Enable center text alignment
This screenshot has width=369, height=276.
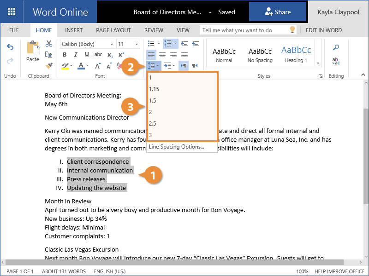pyautogui.click(x=162, y=55)
